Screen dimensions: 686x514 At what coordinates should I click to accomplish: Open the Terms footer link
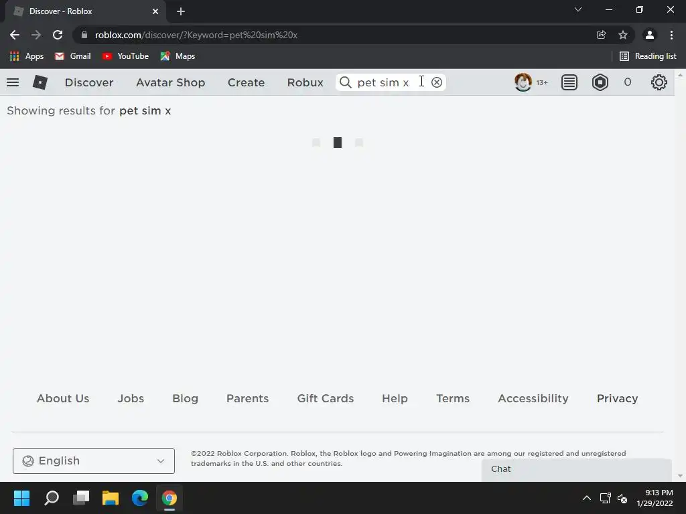click(453, 398)
